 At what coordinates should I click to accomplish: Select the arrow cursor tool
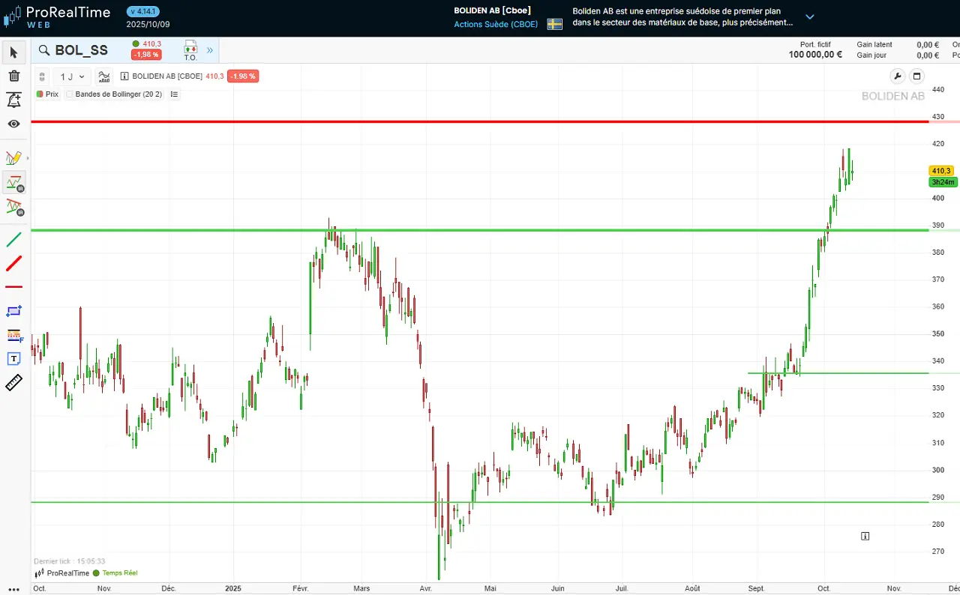pyautogui.click(x=13, y=52)
